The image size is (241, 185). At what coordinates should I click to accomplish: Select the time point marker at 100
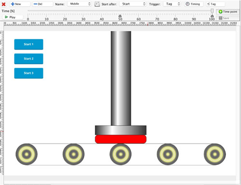212,16
